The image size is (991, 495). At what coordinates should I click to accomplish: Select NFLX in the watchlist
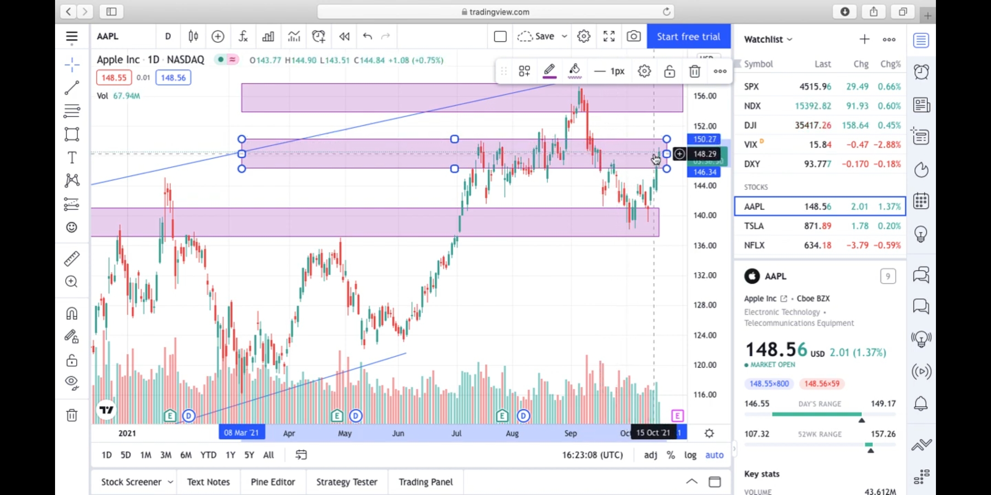click(x=820, y=245)
